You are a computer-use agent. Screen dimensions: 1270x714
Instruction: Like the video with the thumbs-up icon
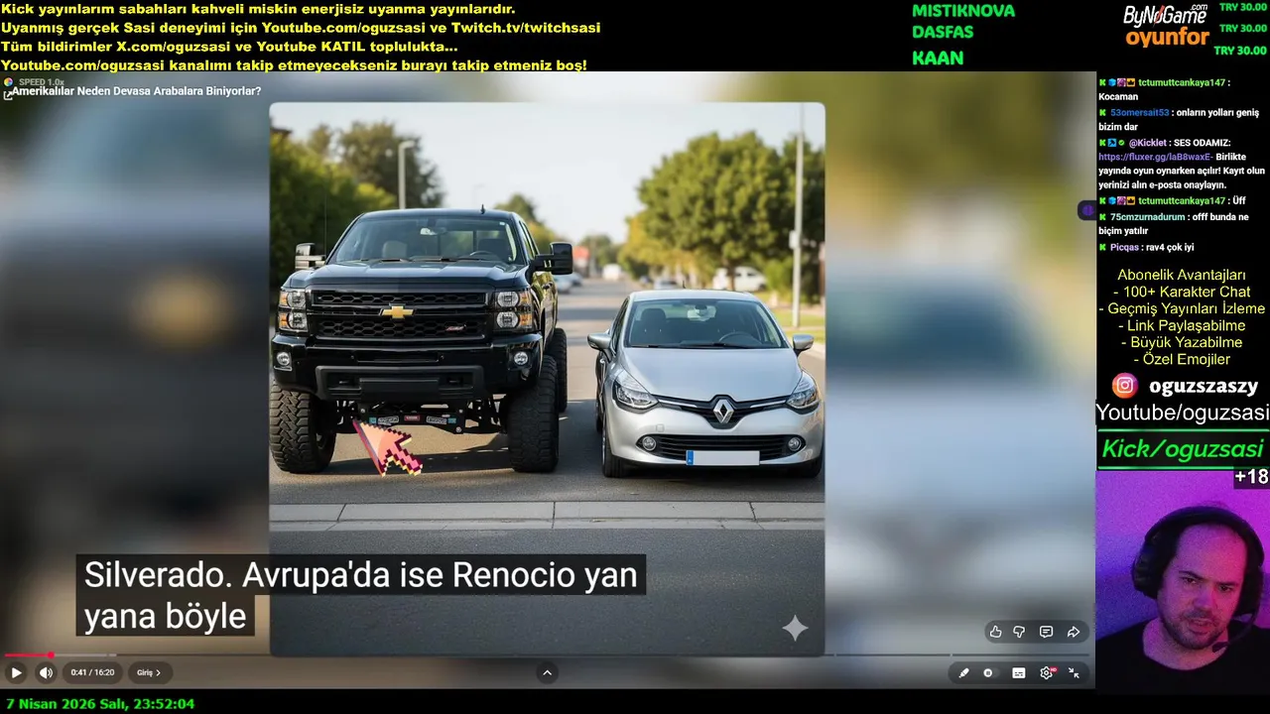995,632
